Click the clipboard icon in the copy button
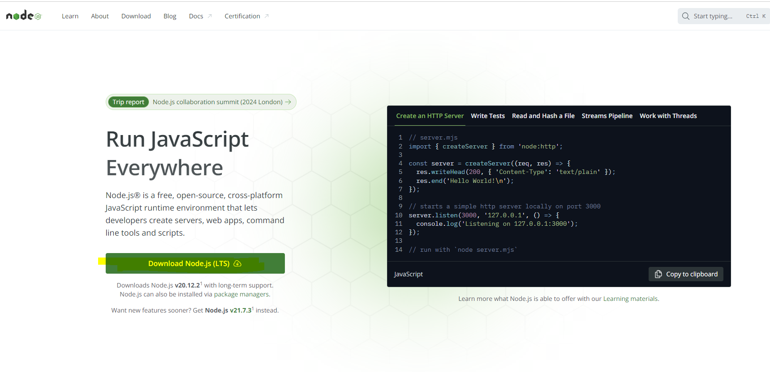This screenshot has width=770, height=372. [658, 274]
